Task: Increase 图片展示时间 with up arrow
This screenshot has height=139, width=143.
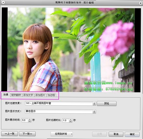Action: coord(30,119)
